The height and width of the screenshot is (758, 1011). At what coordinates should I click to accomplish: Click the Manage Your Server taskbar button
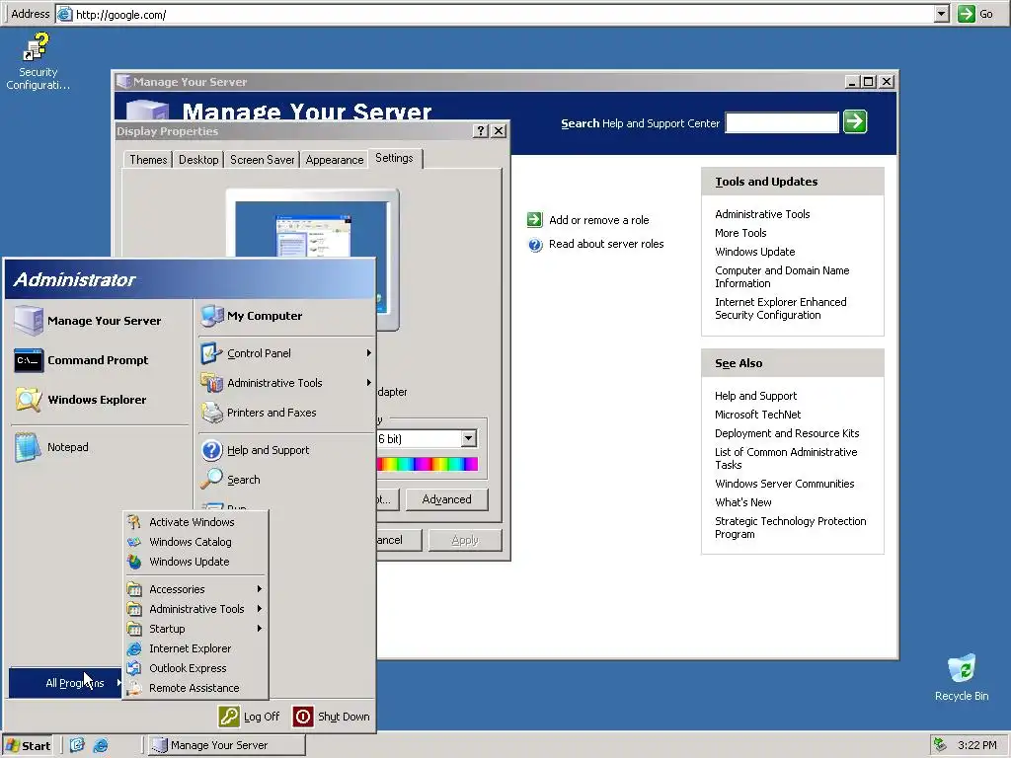[226, 745]
